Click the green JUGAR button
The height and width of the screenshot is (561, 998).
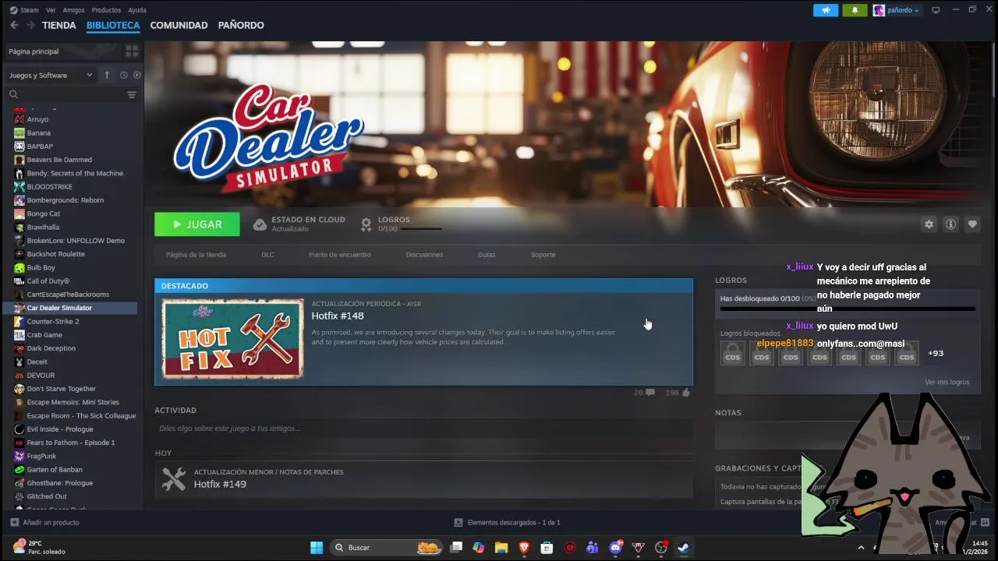point(197,224)
